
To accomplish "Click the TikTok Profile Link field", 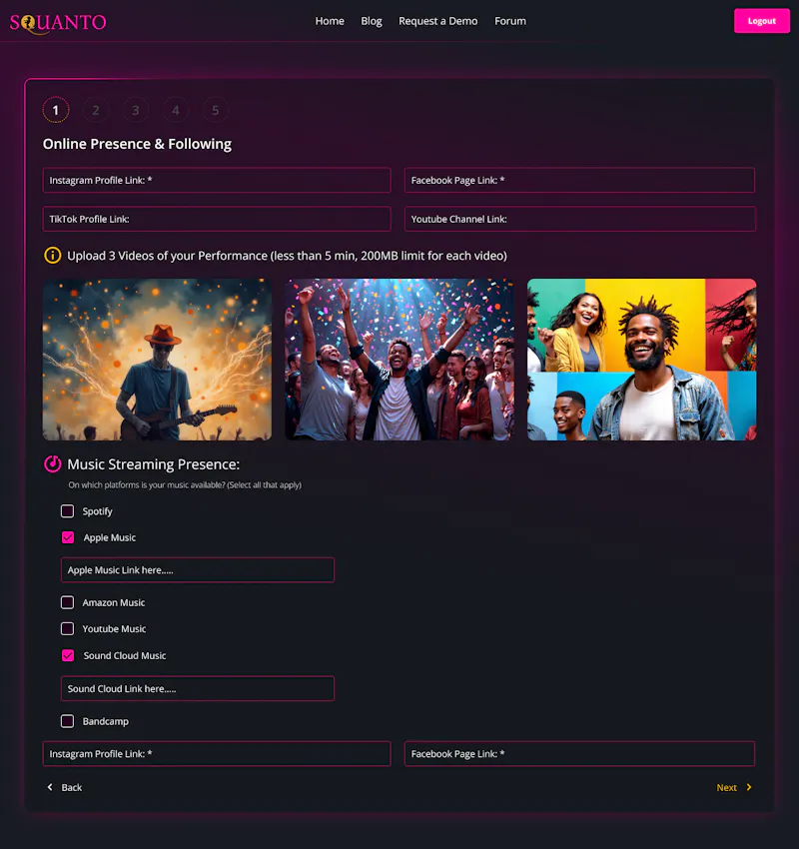I will pyautogui.click(x=217, y=219).
